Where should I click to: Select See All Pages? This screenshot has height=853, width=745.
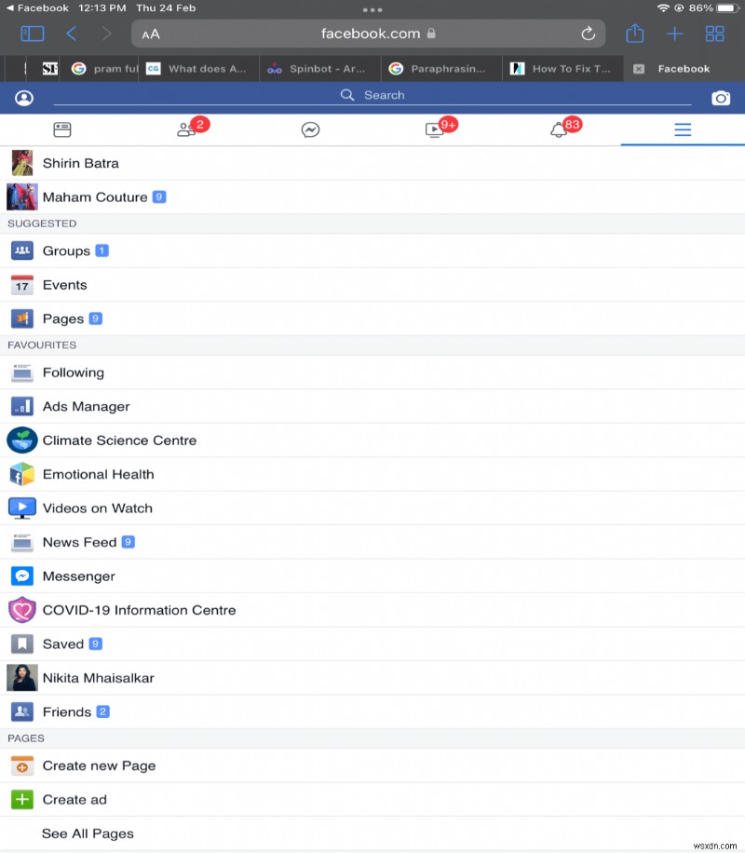88,833
